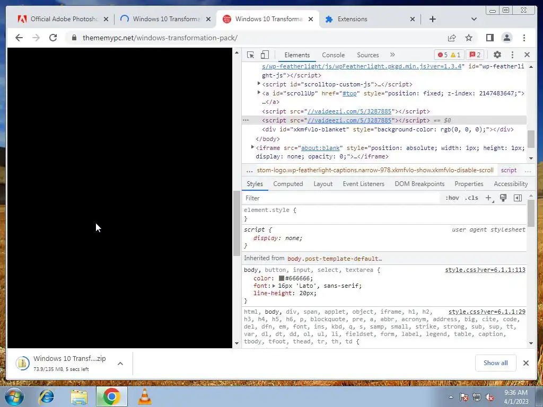Select the closing body tag line
The width and height of the screenshot is (543, 407).
click(x=268, y=139)
